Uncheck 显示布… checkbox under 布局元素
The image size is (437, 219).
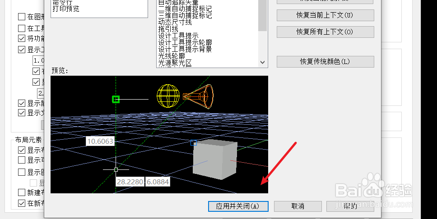[22, 150]
